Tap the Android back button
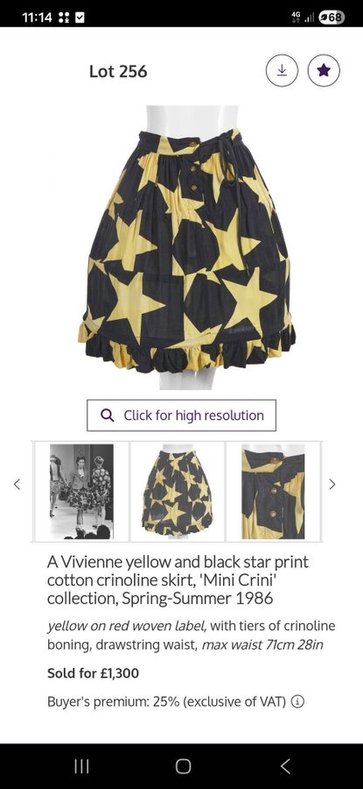Viewport: 363px width, 789px height. 284,766
